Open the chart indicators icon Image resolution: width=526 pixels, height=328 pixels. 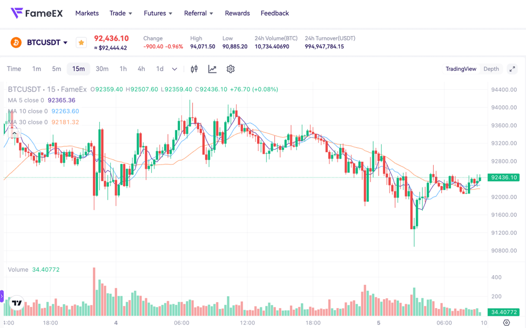coord(194,69)
